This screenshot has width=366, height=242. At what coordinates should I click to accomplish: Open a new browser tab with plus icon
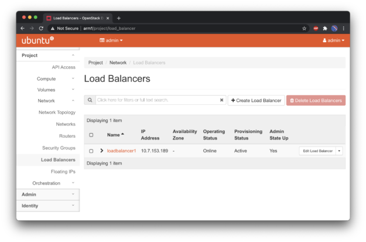(x=119, y=18)
